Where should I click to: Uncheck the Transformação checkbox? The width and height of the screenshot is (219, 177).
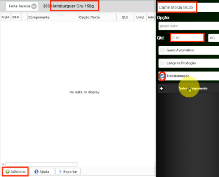(162, 76)
